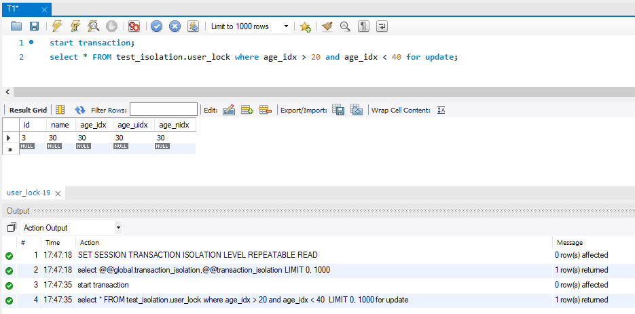Save the script with floppy disk icon
Viewport: 635px width, 314px height.
[35, 26]
